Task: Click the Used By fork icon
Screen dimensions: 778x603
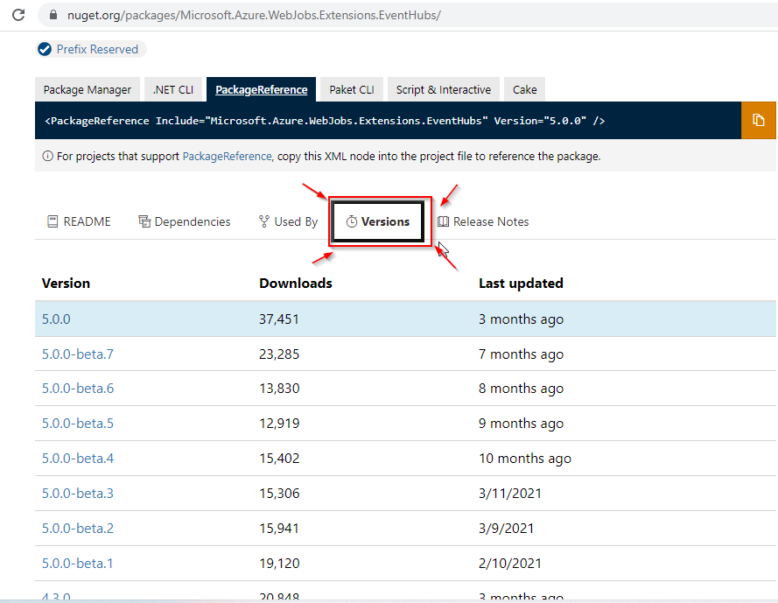Action: click(264, 221)
